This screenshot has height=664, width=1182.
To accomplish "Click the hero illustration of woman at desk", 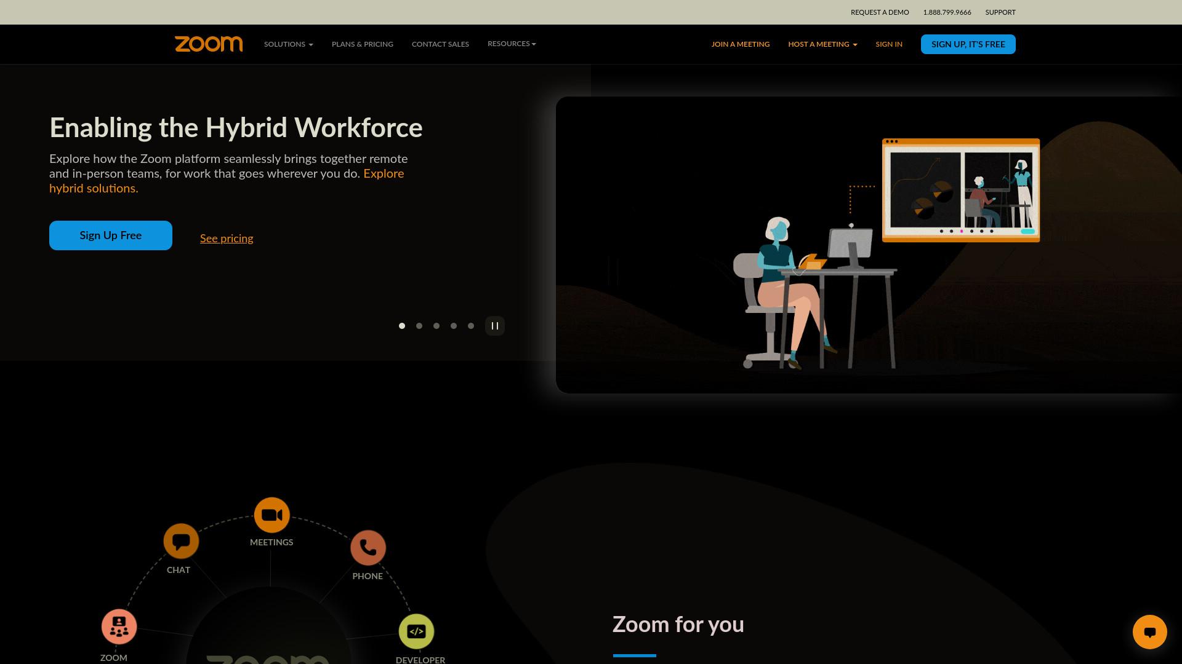I will tap(869, 245).
